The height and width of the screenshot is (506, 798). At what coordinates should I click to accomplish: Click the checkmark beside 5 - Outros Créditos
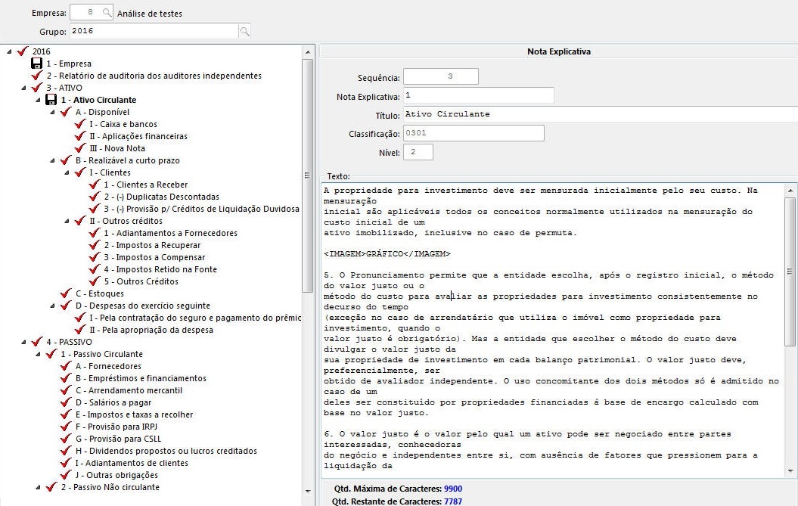(94, 281)
